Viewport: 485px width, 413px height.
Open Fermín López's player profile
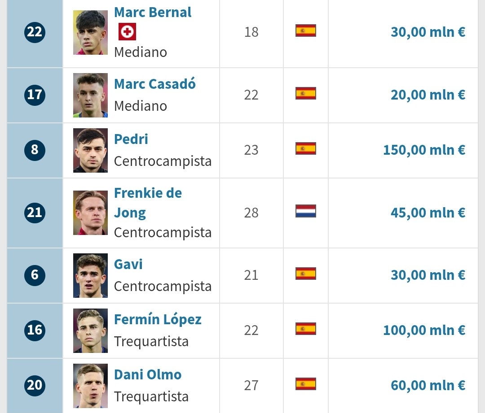point(157,320)
